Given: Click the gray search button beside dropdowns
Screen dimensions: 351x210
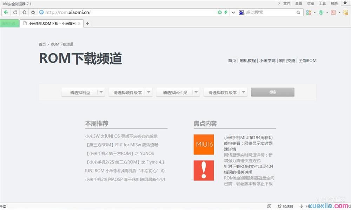Looking at the screenshot, I should pyautogui.click(x=272, y=92).
